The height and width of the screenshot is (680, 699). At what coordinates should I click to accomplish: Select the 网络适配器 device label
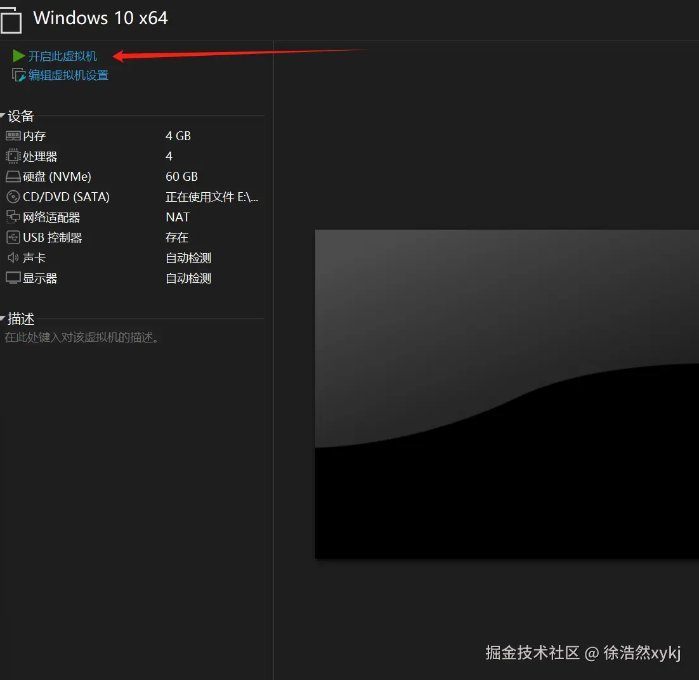point(51,217)
